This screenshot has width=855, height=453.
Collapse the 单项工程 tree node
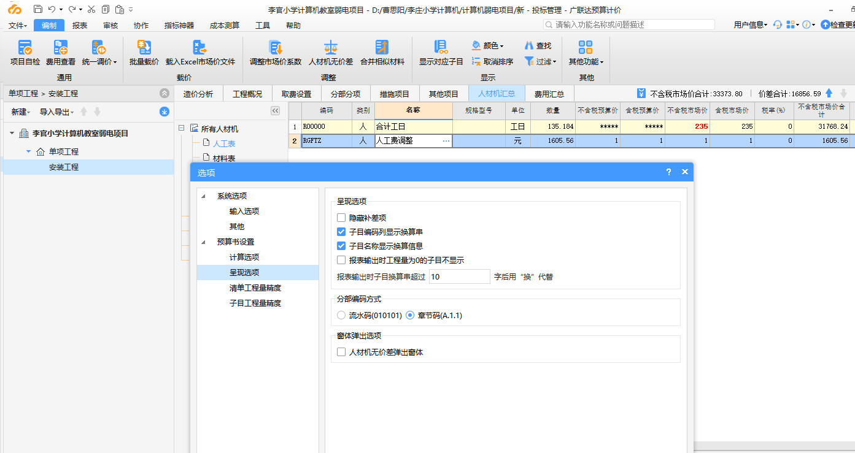tap(28, 151)
